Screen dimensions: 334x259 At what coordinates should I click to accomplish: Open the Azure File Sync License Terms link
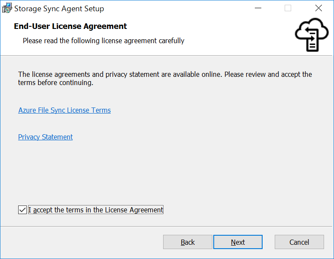coord(64,110)
